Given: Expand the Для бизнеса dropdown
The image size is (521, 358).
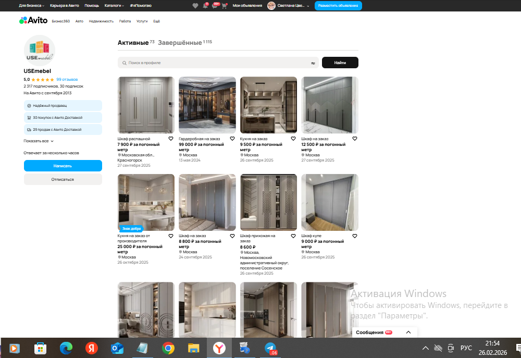Looking at the screenshot, I should [x=32, y=6].
